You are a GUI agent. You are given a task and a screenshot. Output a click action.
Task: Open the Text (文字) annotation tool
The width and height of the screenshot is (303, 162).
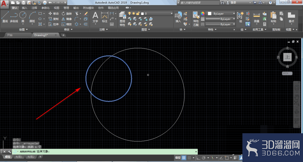(95, 17)
